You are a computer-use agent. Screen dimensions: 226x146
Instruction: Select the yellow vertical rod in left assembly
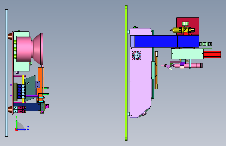23,89
